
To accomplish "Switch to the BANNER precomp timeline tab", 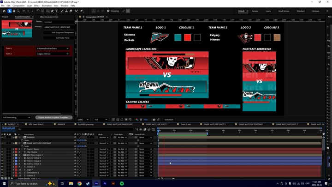I will coord(86,124).
